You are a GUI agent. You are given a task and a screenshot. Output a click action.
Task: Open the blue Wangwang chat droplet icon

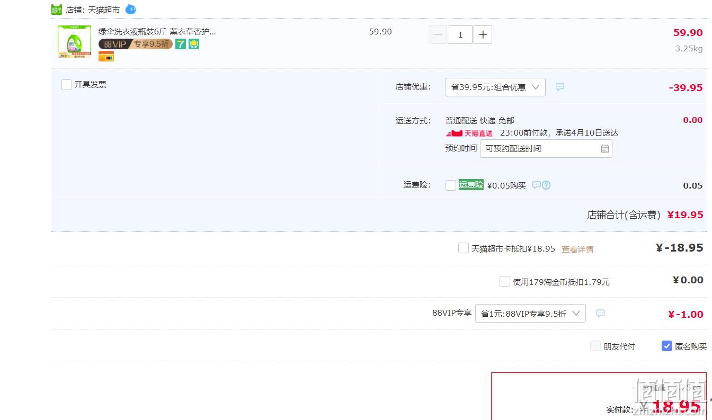130,9
